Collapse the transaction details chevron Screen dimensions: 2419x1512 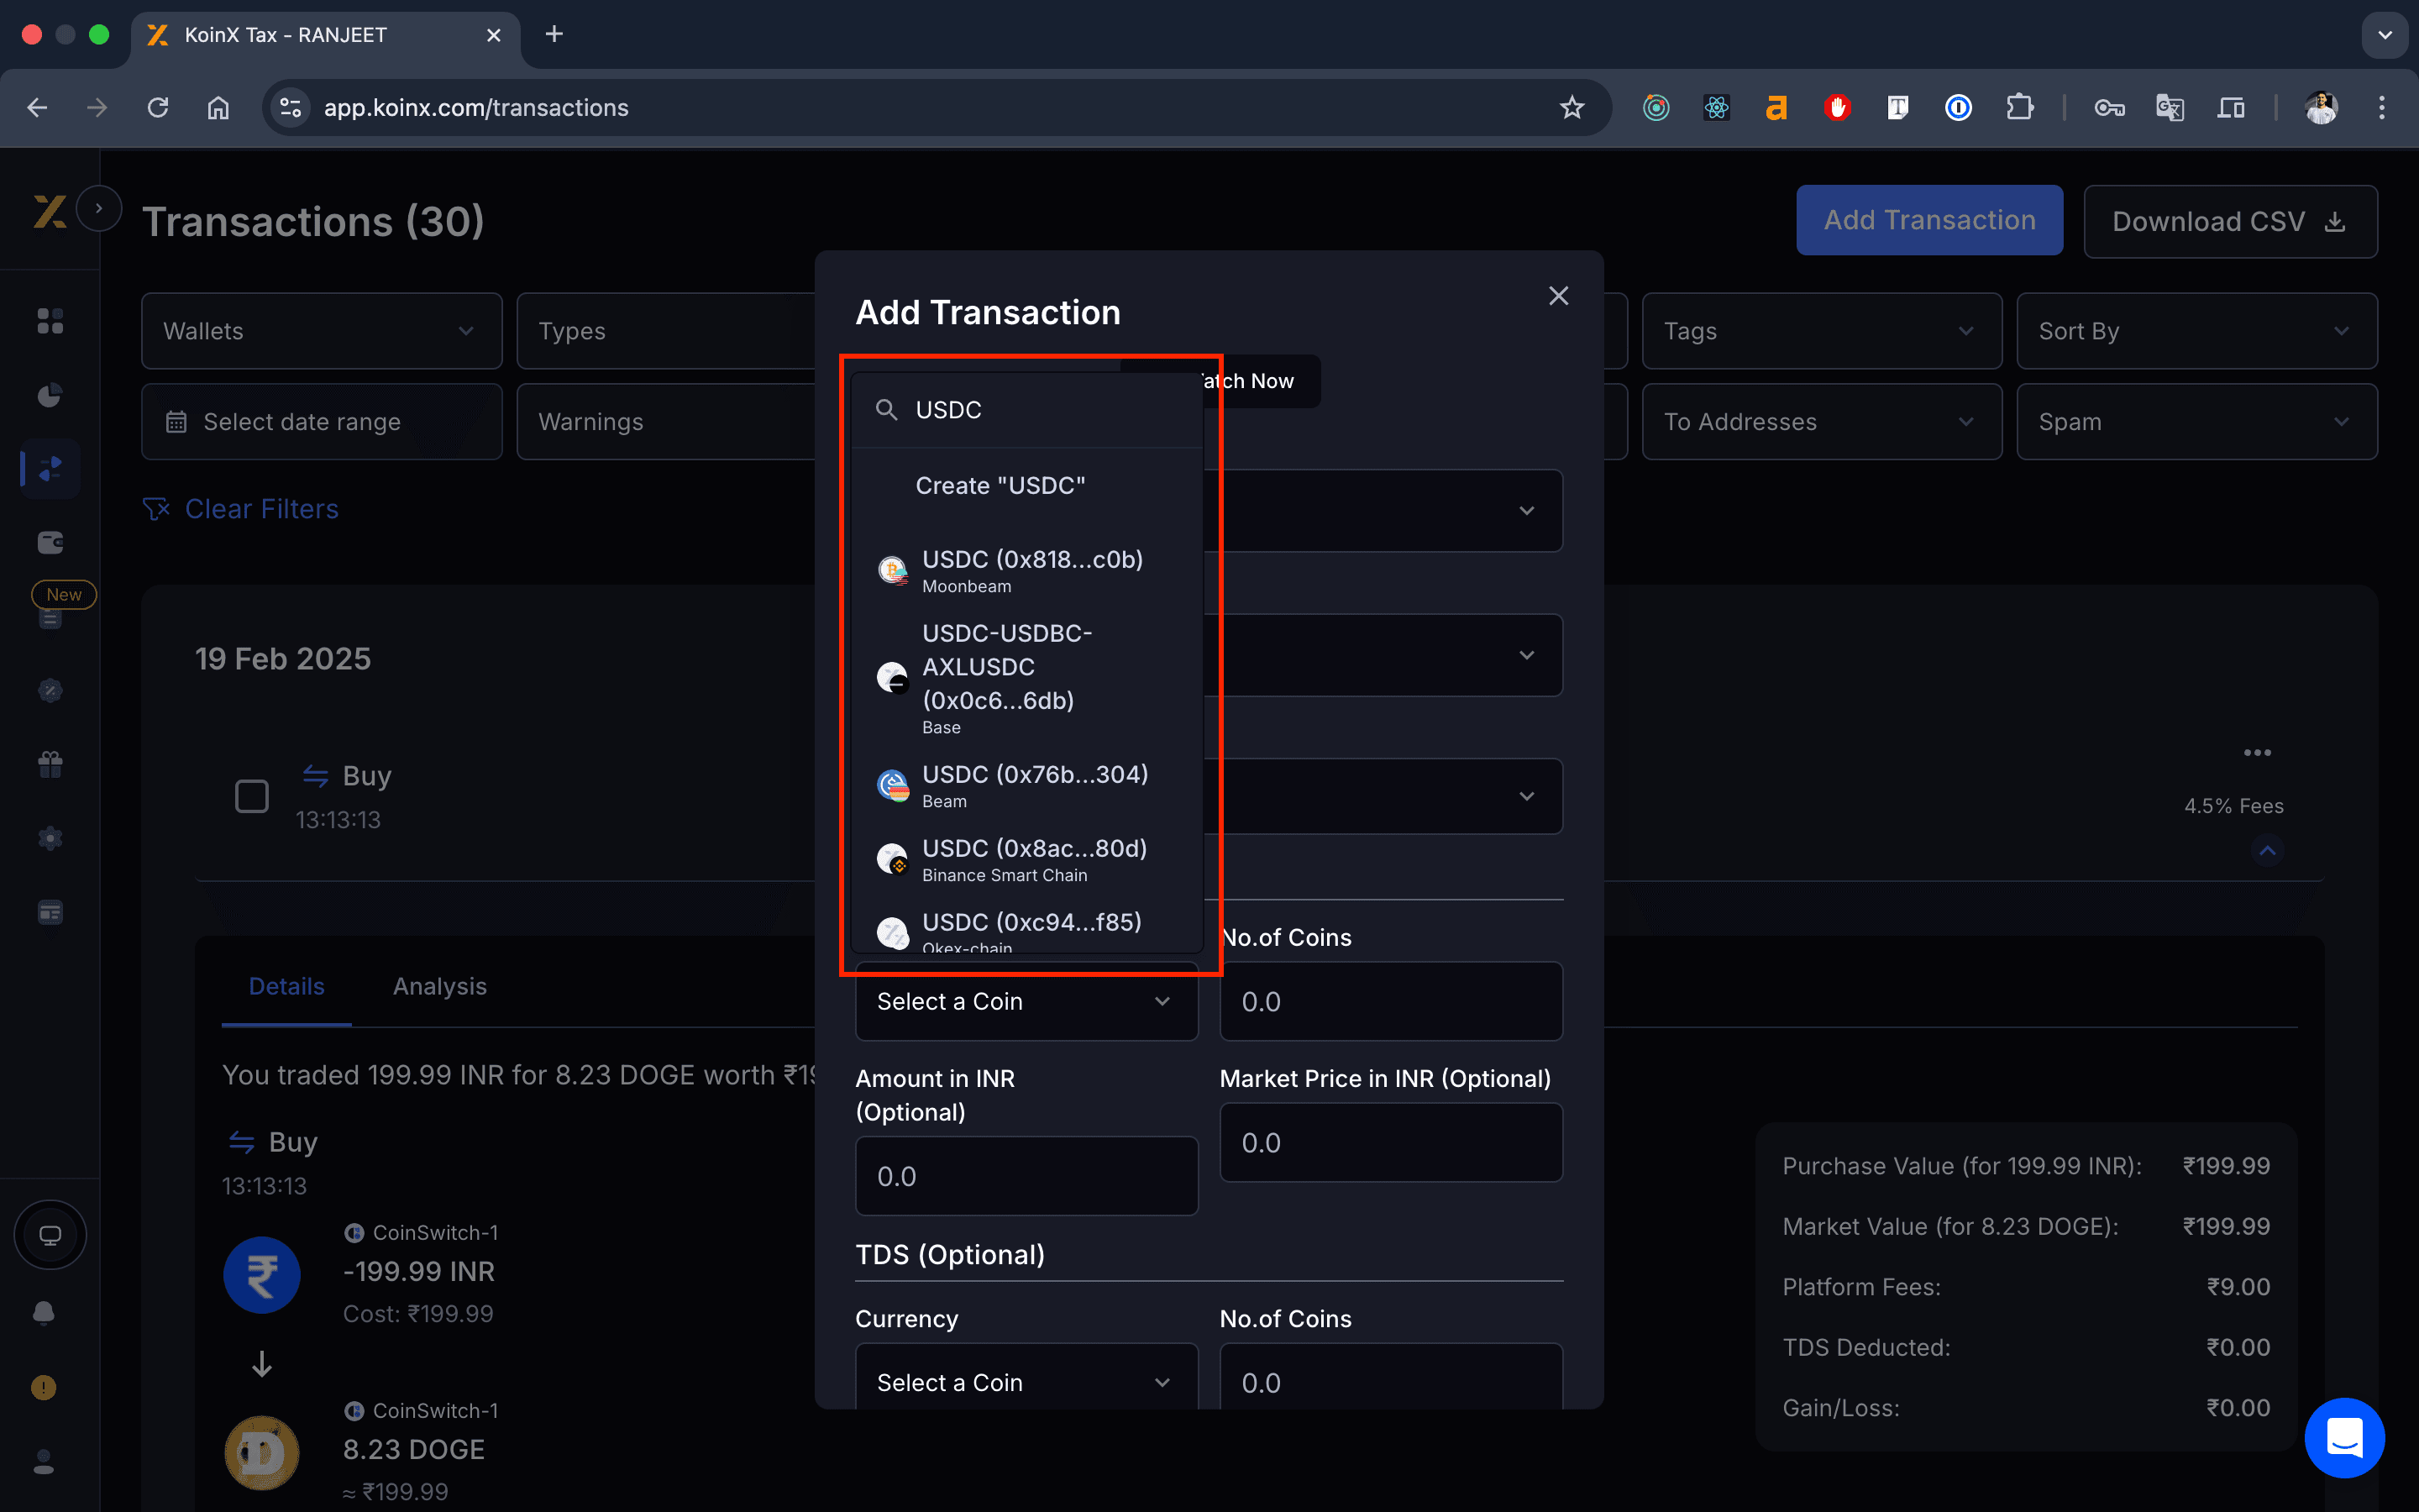(2267, 851)
